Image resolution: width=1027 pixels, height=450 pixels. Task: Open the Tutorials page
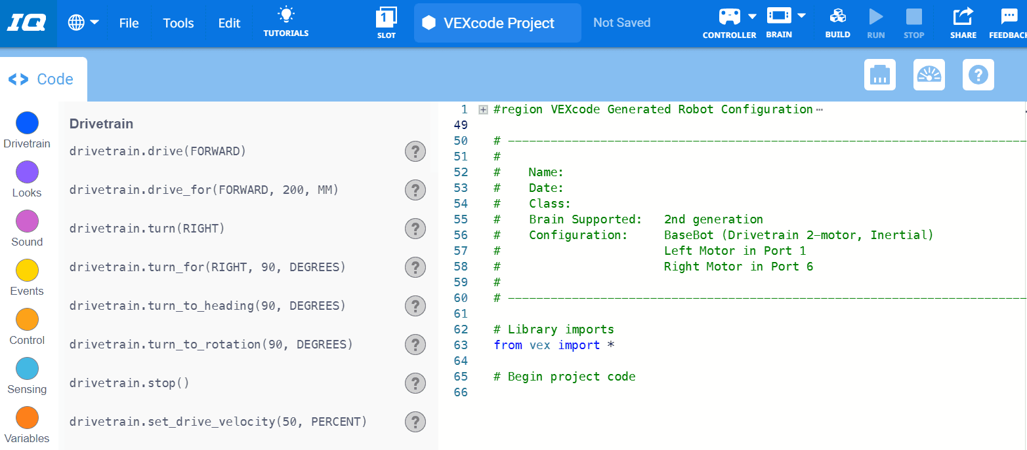pos(285,22)
